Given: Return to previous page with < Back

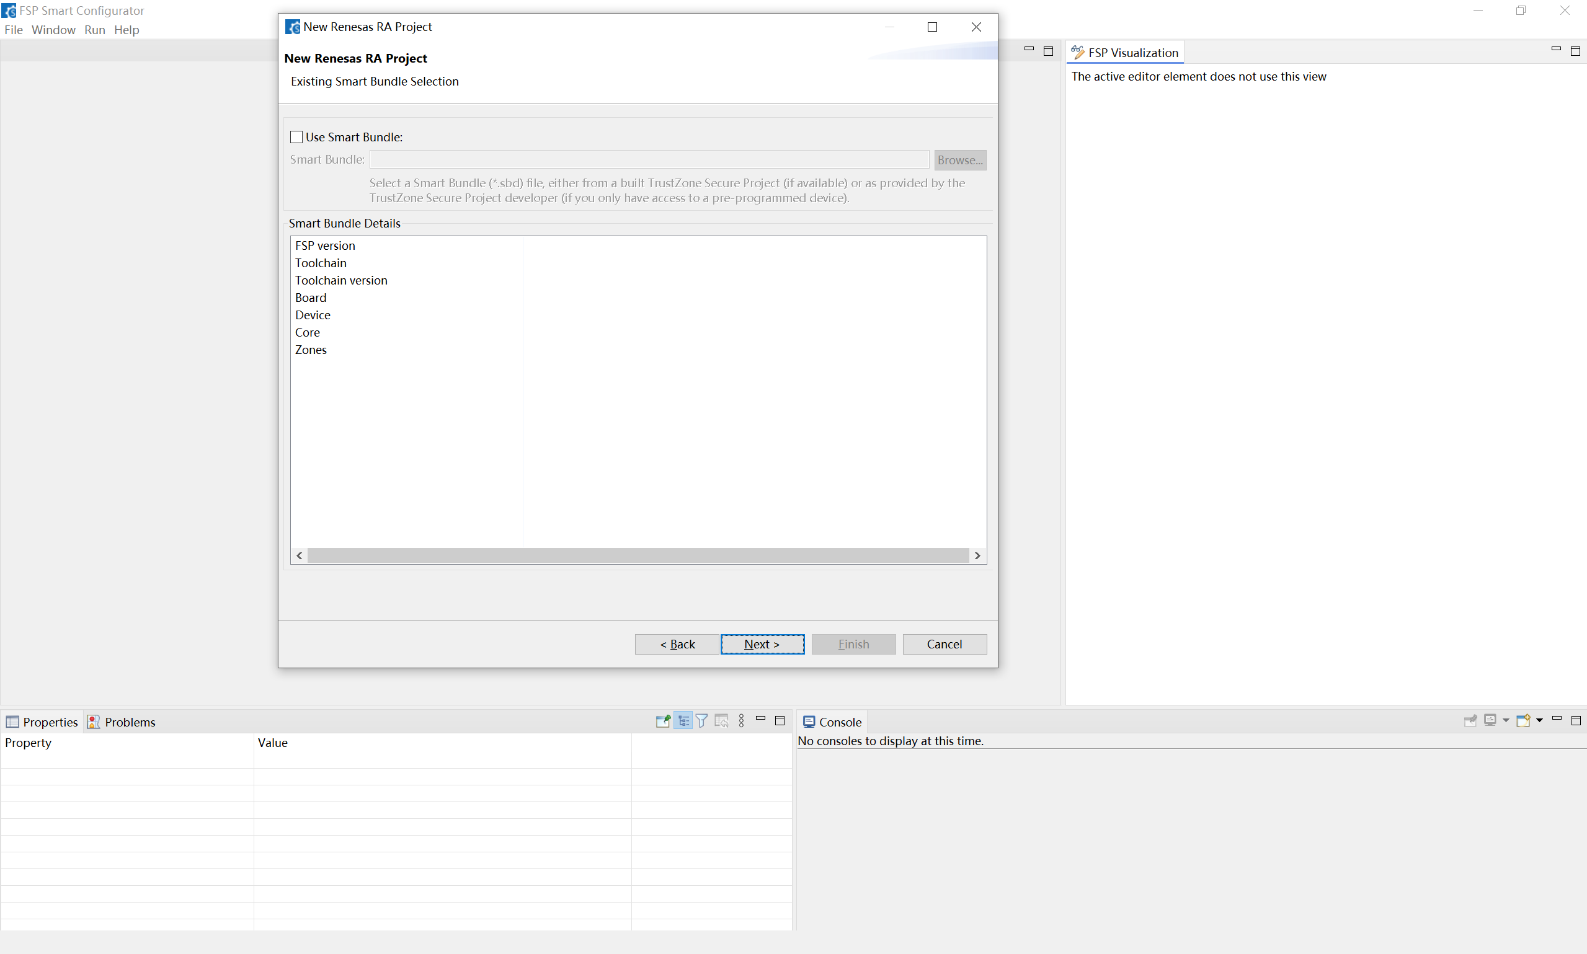Looking at the screenshot, I should tap(677, 644).
